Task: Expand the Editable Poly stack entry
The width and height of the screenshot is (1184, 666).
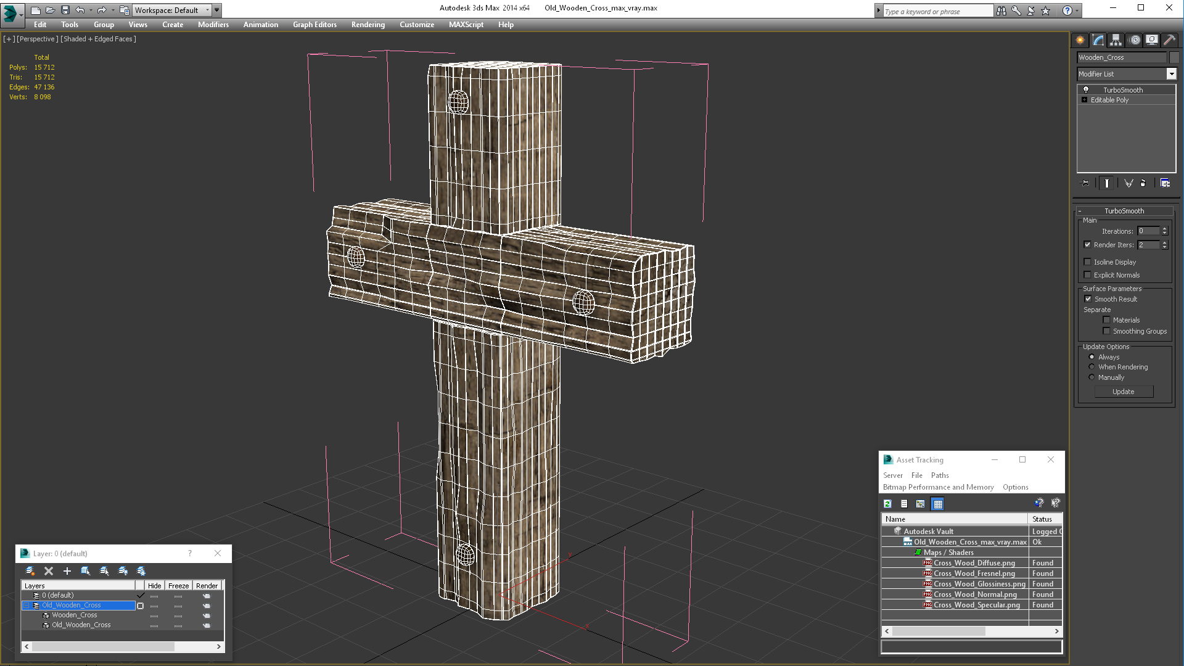Action: pyautogui.click(x=1084, y=100)
